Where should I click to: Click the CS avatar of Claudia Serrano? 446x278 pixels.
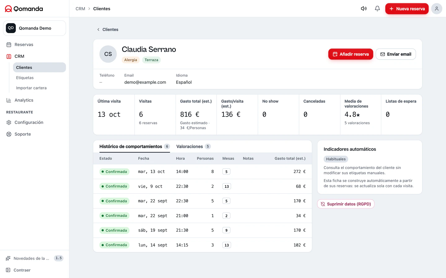[x=108, y=54]
